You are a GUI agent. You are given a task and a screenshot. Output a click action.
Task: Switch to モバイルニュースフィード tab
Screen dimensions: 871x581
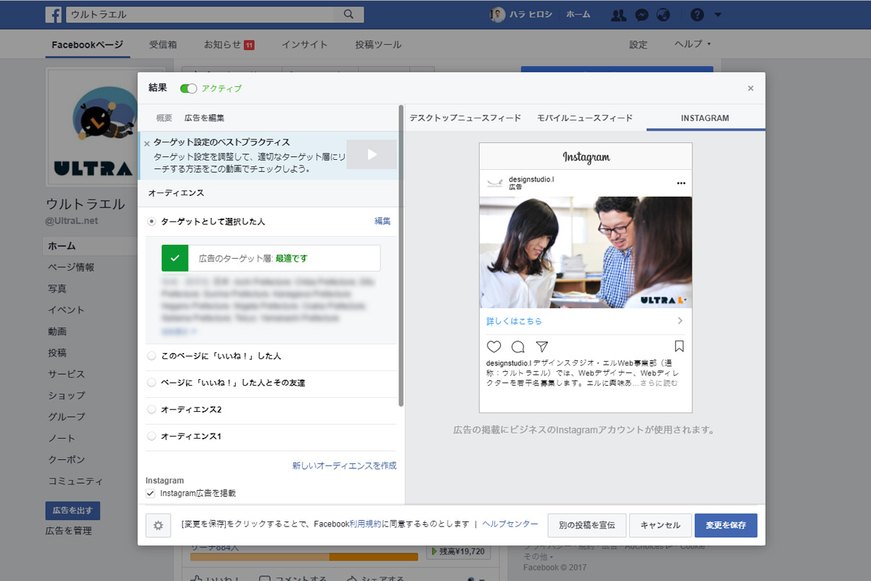coord(585,118)
